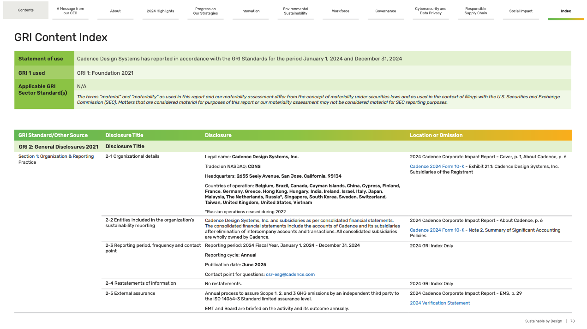This screenshot has height=329, width=587.
Task: Click 'Traded on NASDAQ: CDNS' text
Action: [x=234, y=166]
